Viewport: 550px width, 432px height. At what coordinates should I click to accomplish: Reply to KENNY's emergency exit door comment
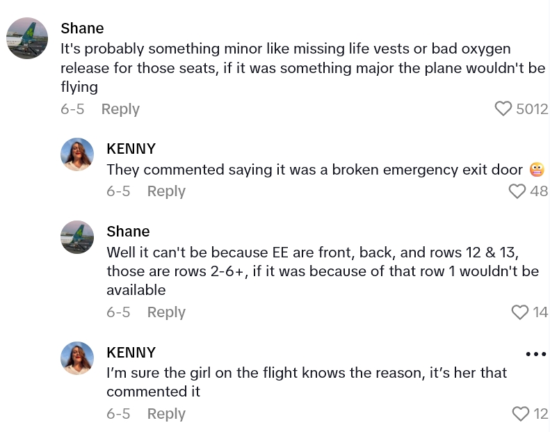pyautogui.click(x=166, y=191)
